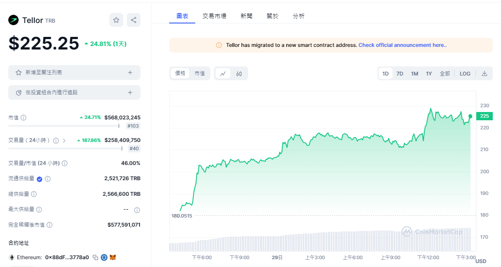The height and width of the screenshot is (267, 501).
Task: Open the Check official announcement here link
Action: [x=403, y=45]
